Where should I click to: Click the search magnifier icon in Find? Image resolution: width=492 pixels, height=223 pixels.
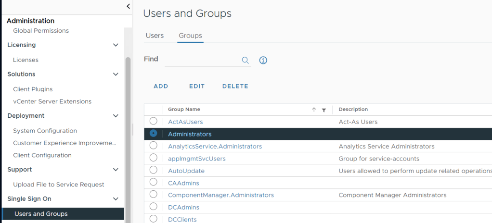245,60
